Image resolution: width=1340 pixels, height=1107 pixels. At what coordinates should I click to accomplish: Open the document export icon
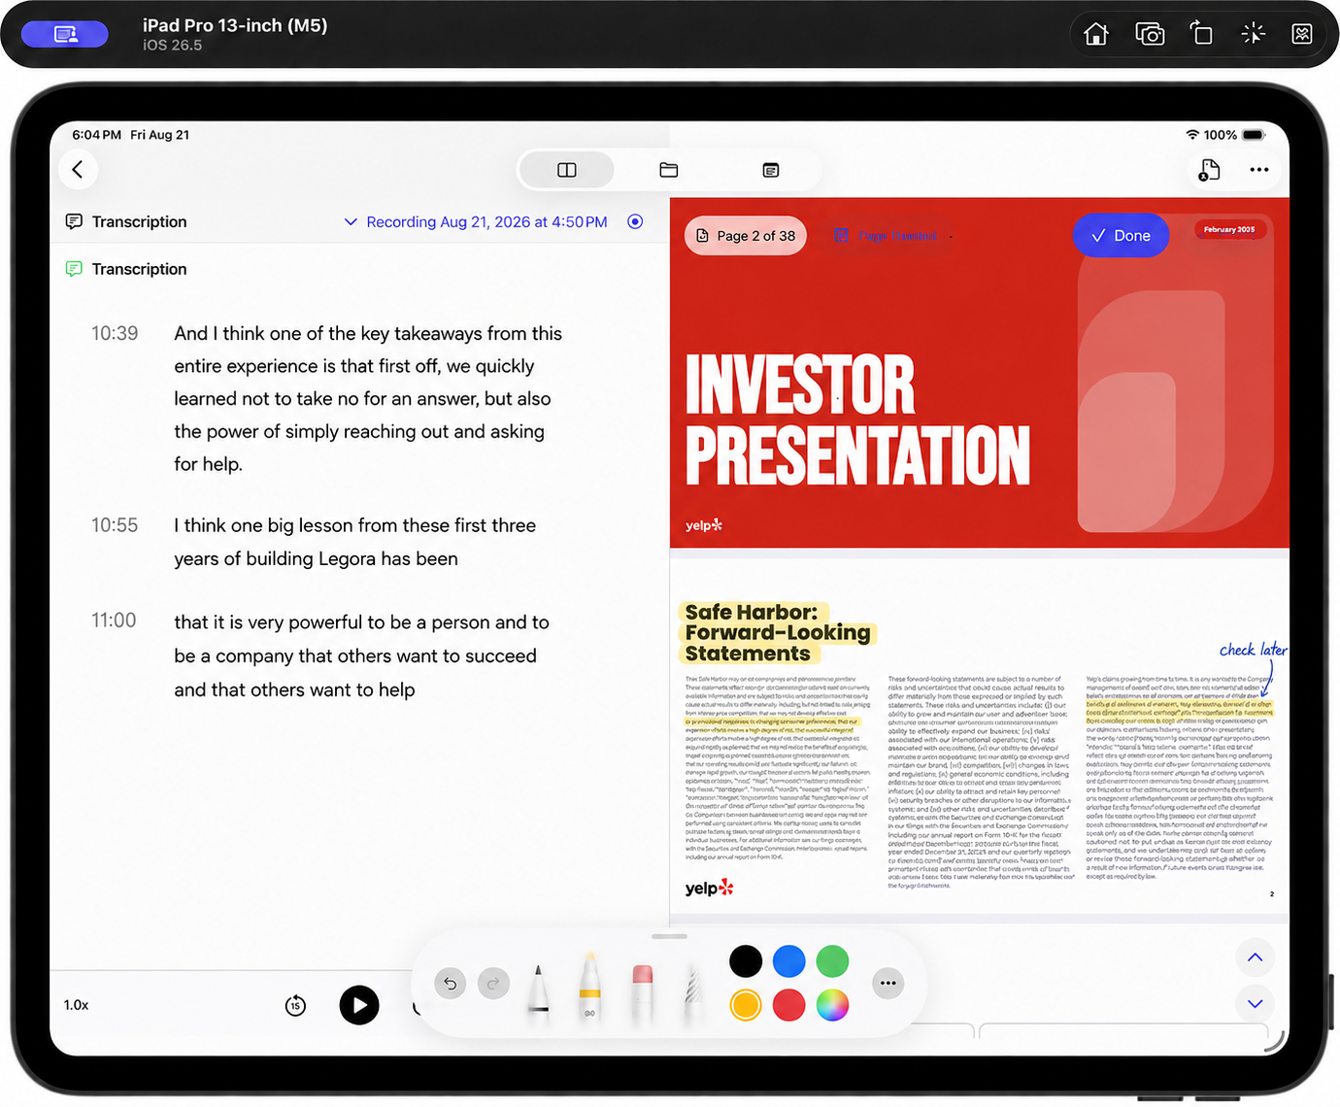coord(1209,170)
